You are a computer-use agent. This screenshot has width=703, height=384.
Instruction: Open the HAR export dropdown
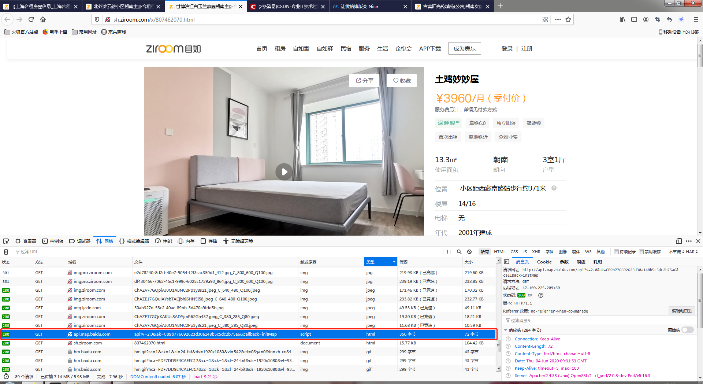pos(692,252)
